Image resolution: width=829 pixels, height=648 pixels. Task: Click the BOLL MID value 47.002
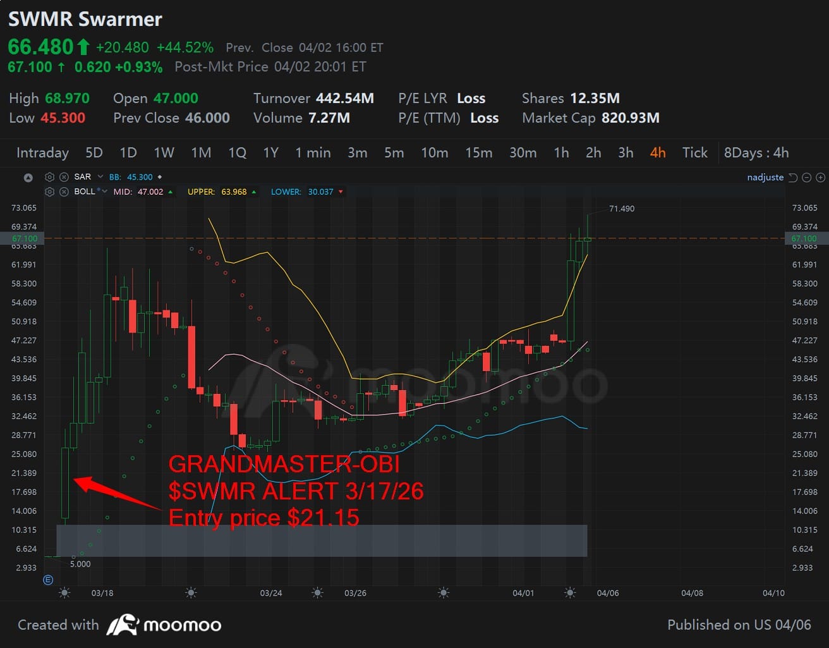[150, 192]
